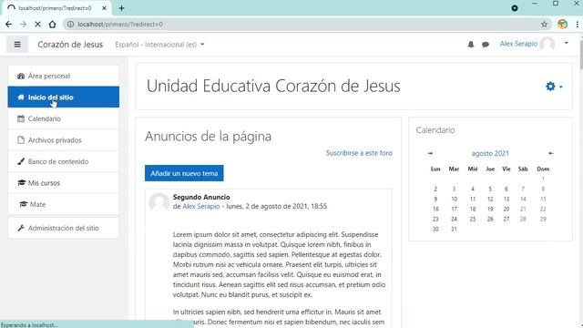Open the gear actions menu
This screenshot has width=583, height=328.
(x=554, y=87)
